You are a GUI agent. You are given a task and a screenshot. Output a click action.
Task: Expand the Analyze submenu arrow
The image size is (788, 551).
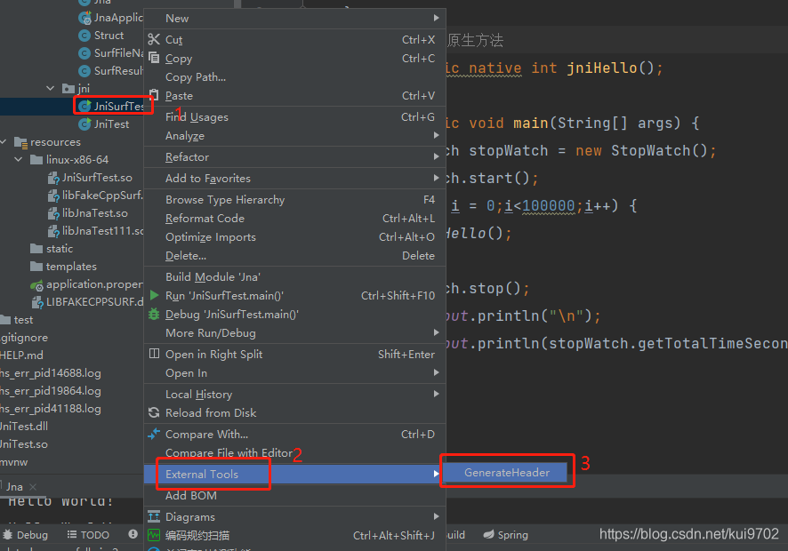point(436,135)
